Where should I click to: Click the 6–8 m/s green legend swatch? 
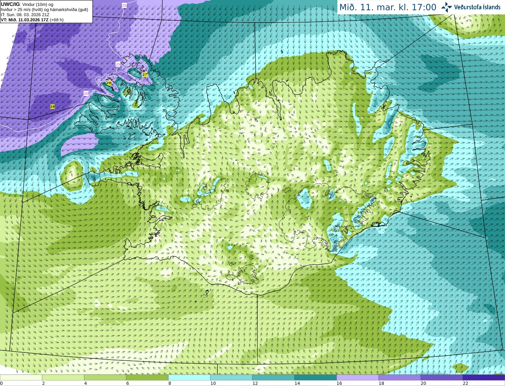pyautogui.click(x=147, y=377)
